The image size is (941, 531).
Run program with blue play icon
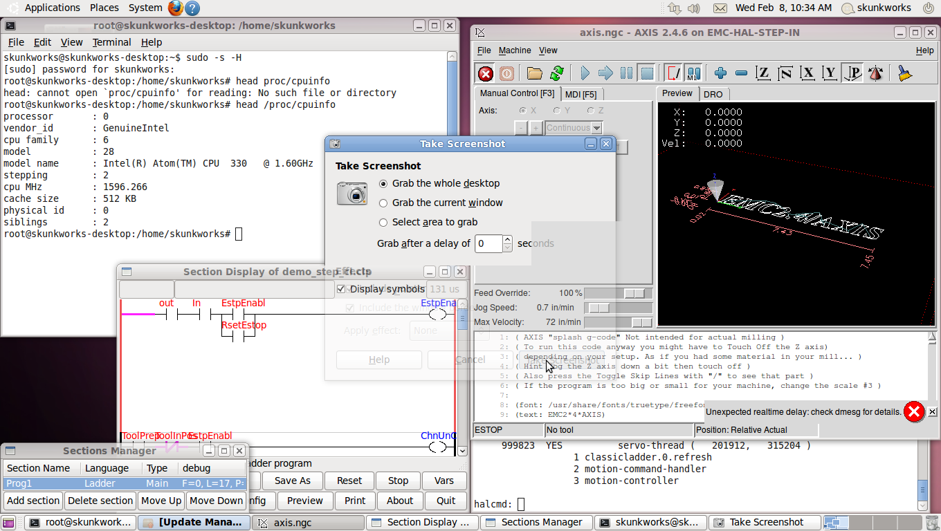point(585,73)
